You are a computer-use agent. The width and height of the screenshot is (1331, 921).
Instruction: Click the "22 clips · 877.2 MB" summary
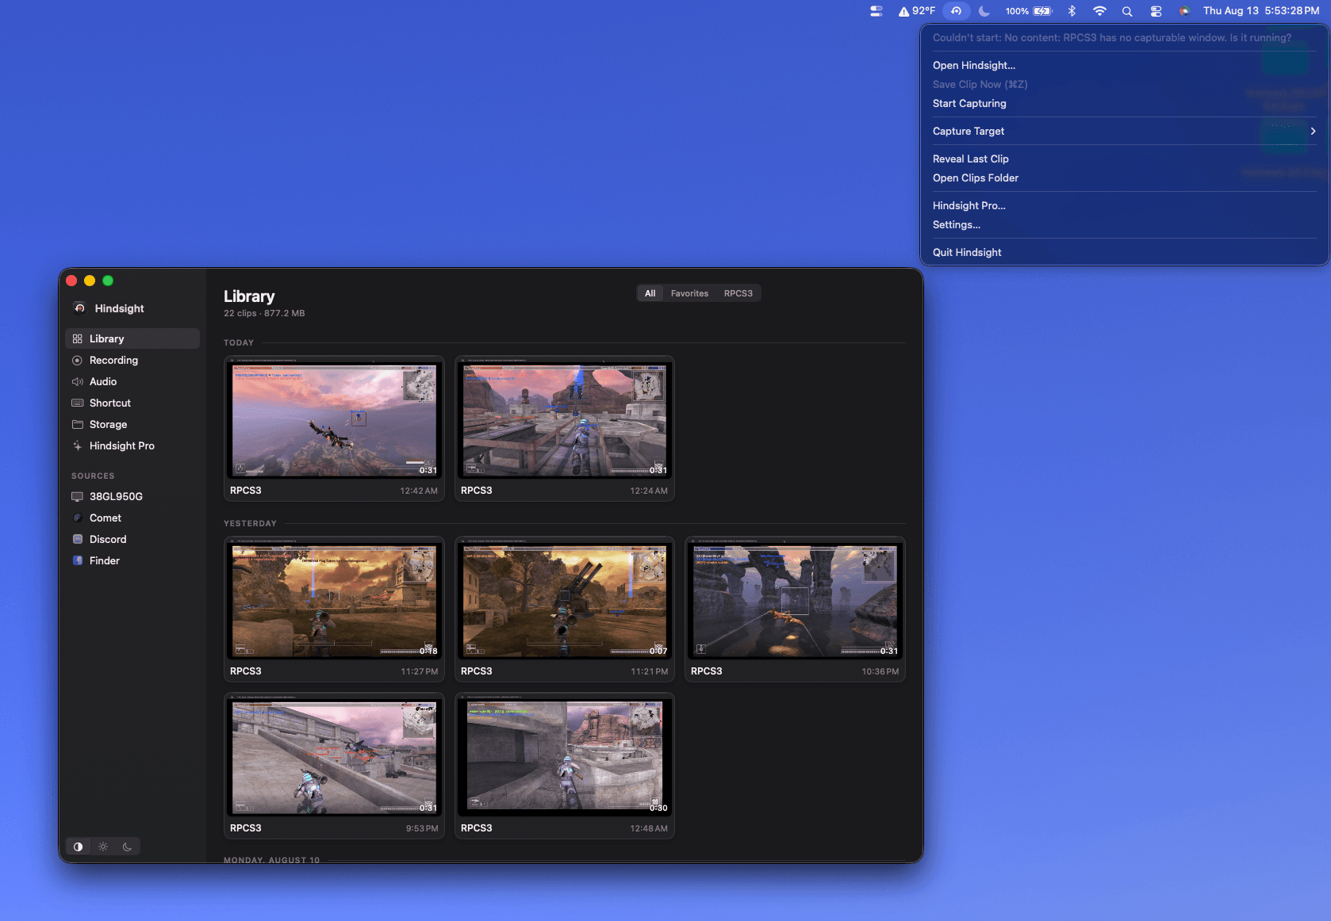(x=264, y=314)
